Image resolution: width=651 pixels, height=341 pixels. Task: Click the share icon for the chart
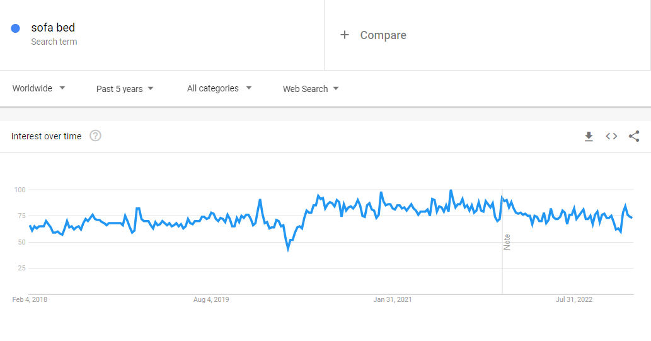pyautogui.click(x=634, y=136)
